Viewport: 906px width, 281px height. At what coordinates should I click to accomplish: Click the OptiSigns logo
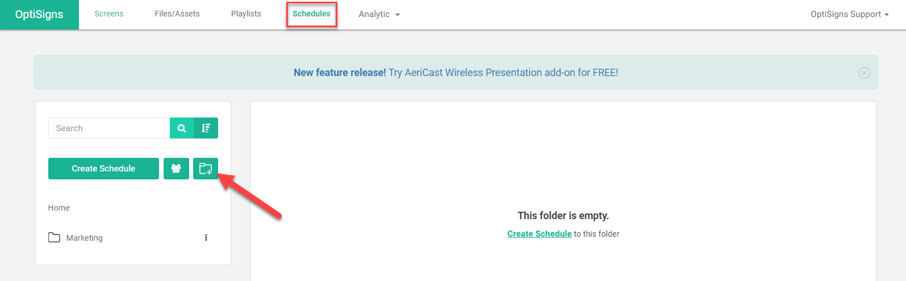[39, 14]
